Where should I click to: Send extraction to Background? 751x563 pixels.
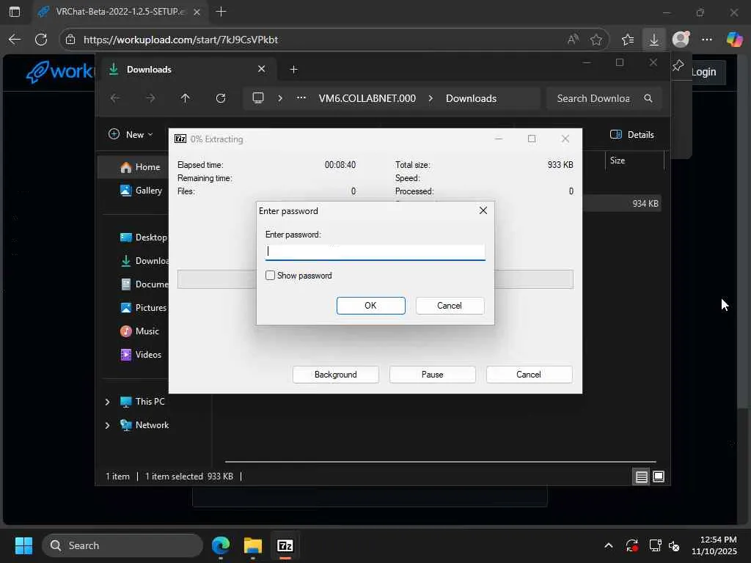coord(335,375)
